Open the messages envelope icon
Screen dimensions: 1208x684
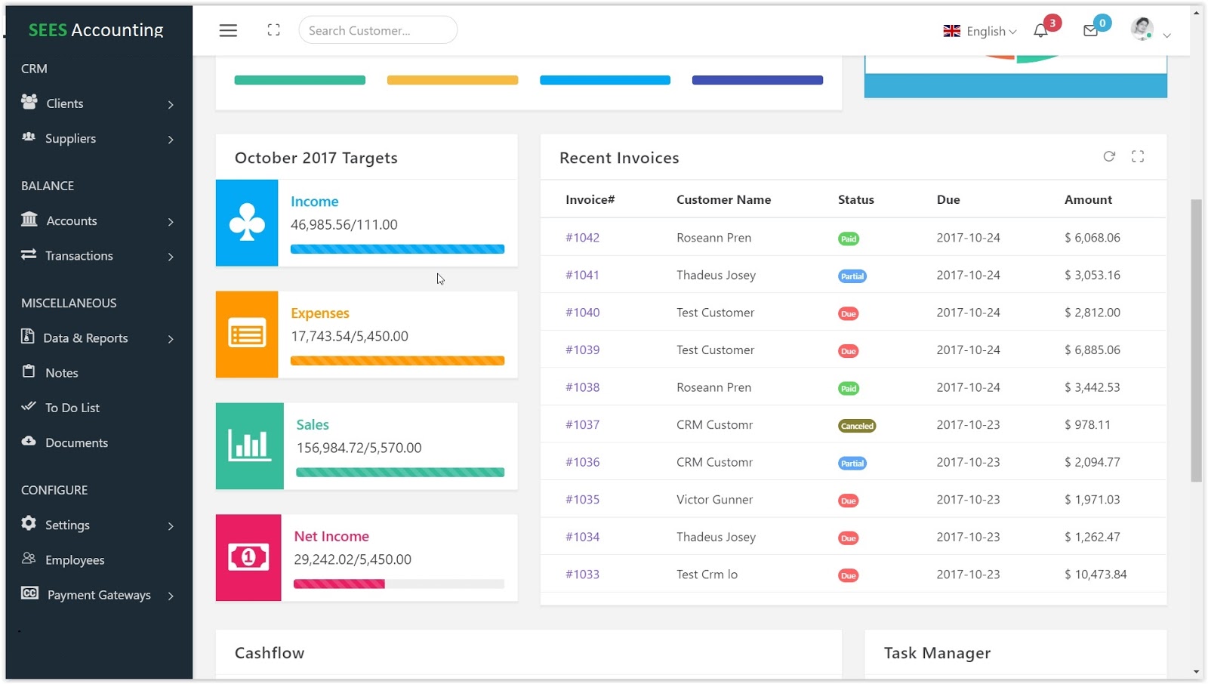pos(1090,31)
